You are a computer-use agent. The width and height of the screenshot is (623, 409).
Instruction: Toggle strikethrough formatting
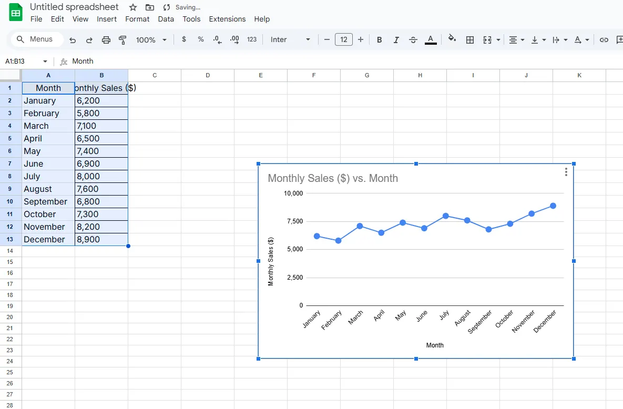pos(413,40)
